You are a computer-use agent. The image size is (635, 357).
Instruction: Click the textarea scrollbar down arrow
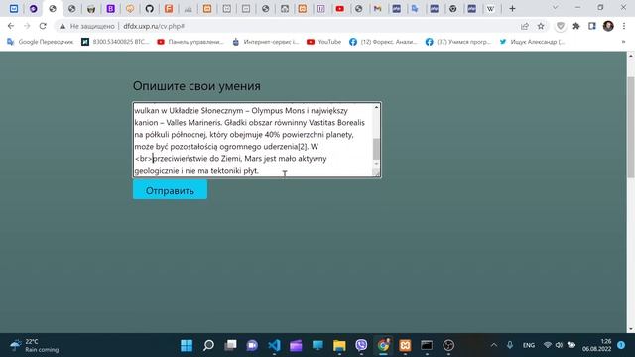[x=377, y=163]
